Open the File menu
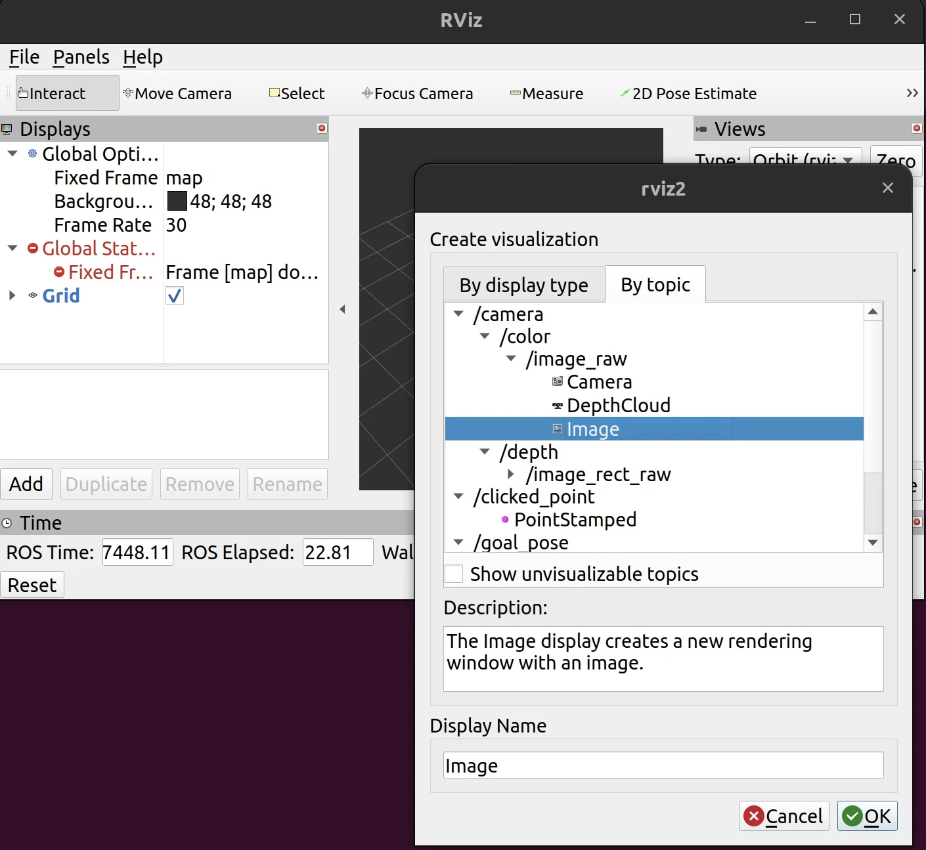This screenshot has height=850, width=926. pos(24,57)
